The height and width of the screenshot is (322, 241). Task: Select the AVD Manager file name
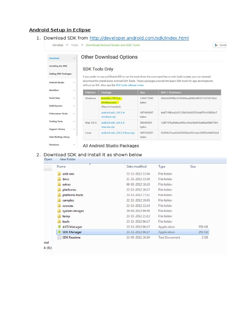pos(72,227)
